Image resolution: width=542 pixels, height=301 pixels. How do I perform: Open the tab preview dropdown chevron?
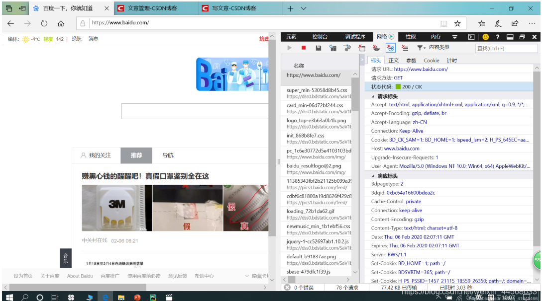point(304,8)
